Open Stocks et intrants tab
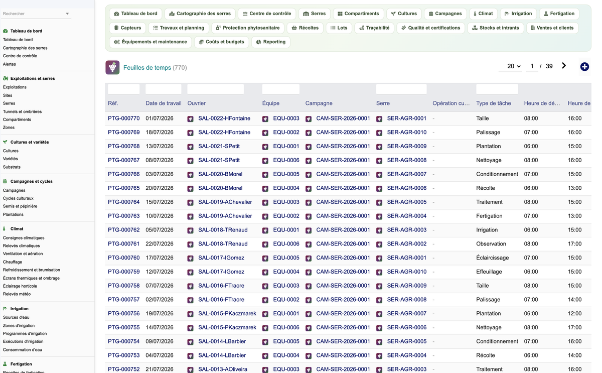Image resolution: width=602 pixels, height=373 pixels. tap(496, 28)
